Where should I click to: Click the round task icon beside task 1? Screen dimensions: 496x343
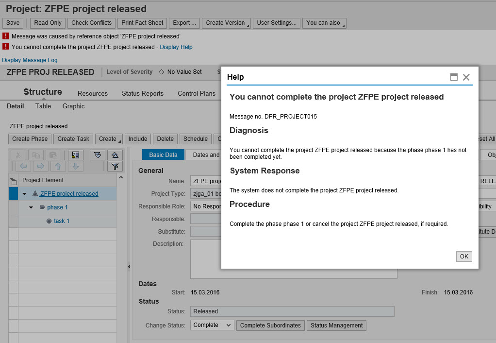pos(49,221)
